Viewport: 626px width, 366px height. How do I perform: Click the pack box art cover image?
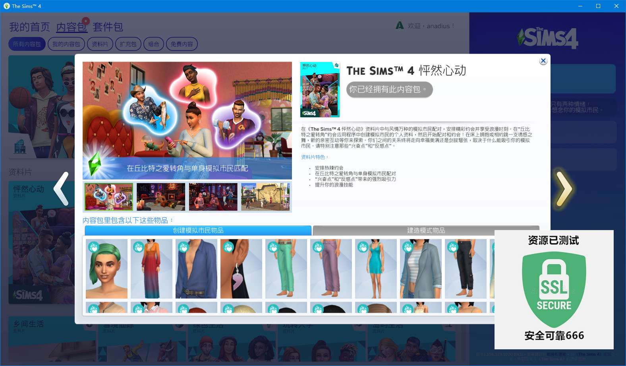320,89
